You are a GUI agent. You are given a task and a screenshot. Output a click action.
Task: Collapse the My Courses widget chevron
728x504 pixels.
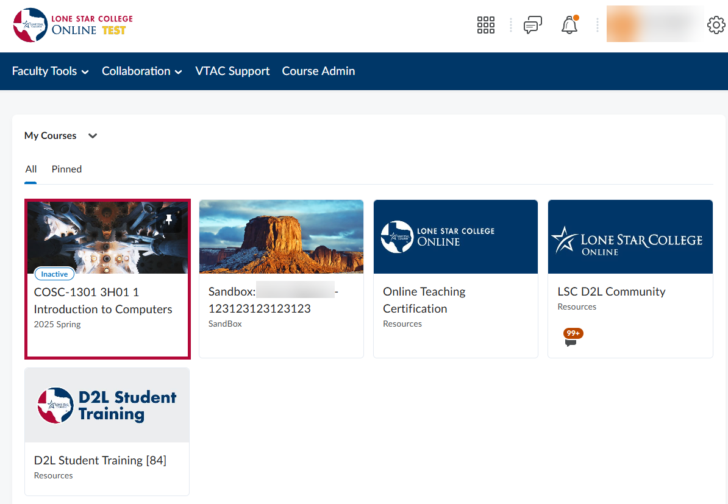coord(93,136)
